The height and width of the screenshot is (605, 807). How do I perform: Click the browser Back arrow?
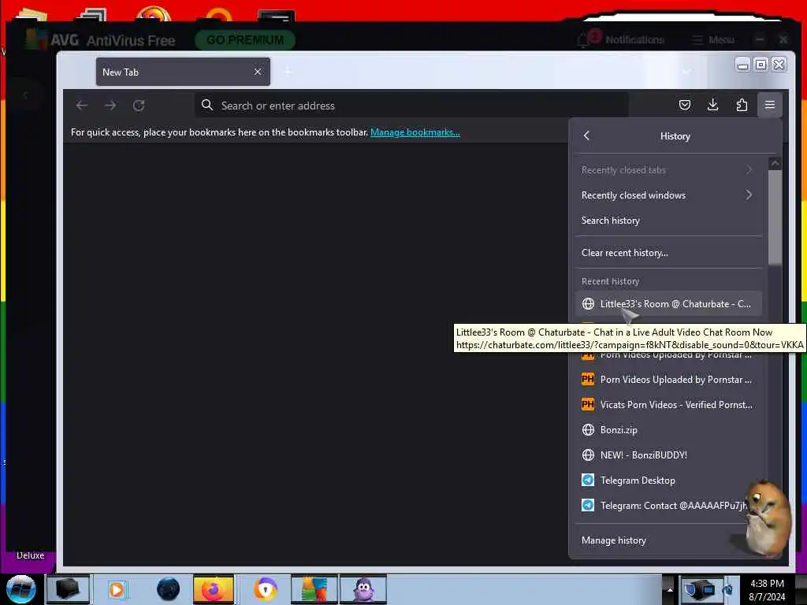(x=82, y=106)
